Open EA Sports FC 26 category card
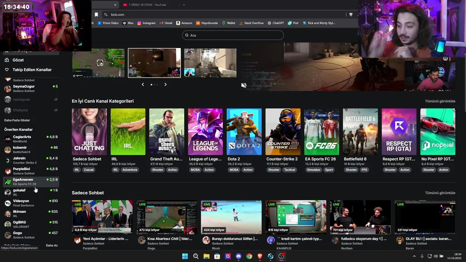Image resolution: width=466 pixels, height=262 pixels. coord(321,132)
